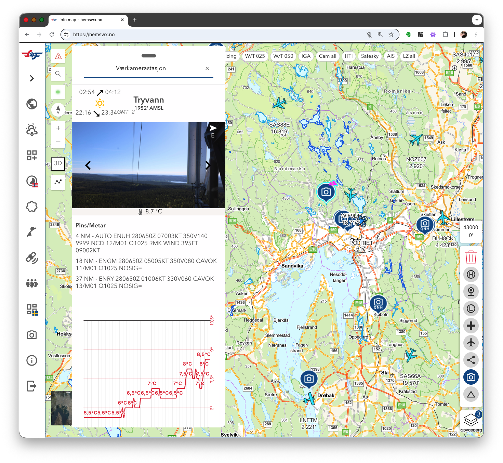
Task: Show the next Tryvann camera image
Action: tap(208, 165)
